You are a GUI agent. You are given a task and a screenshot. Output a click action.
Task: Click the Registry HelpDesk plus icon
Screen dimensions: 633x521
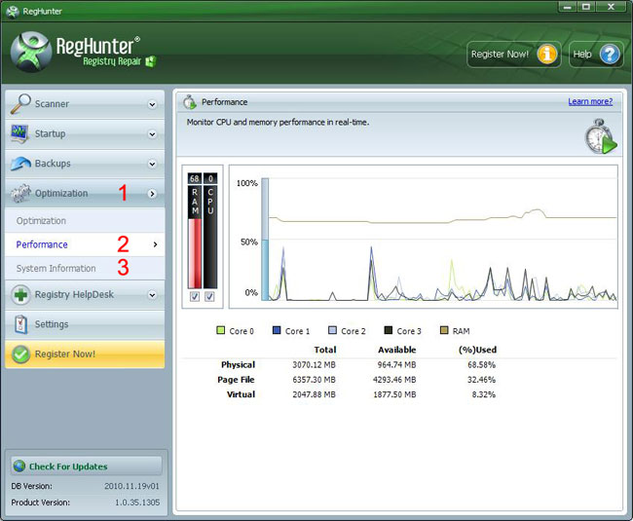(x=19, y=294)
